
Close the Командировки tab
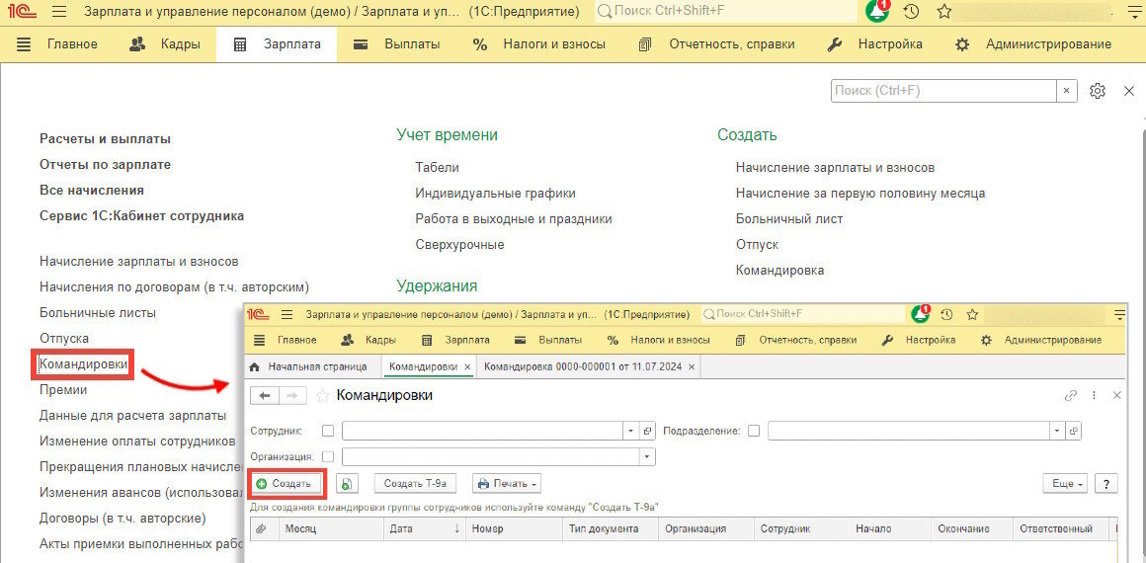[467, 367]
